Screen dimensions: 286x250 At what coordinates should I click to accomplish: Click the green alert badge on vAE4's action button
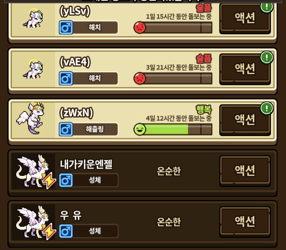tap(267, 57)
